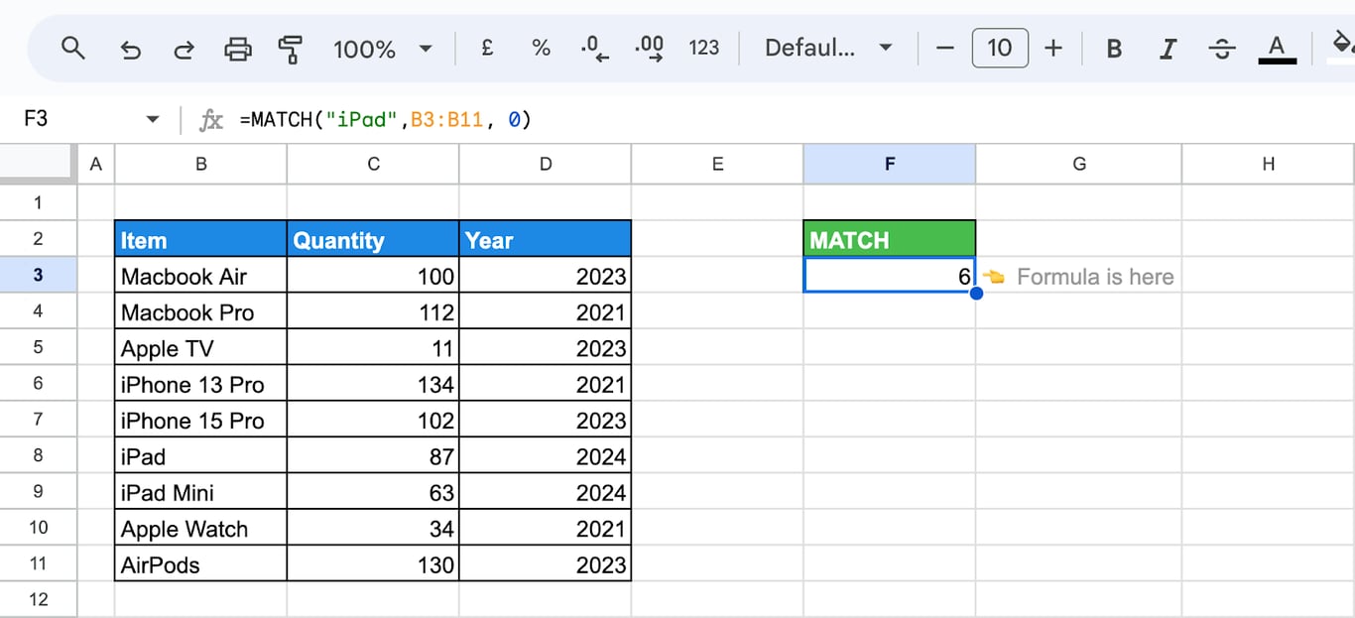Select cell F3 showing 6
Viewport: 1355px width, 618px height.
click(x=890, y=276)
